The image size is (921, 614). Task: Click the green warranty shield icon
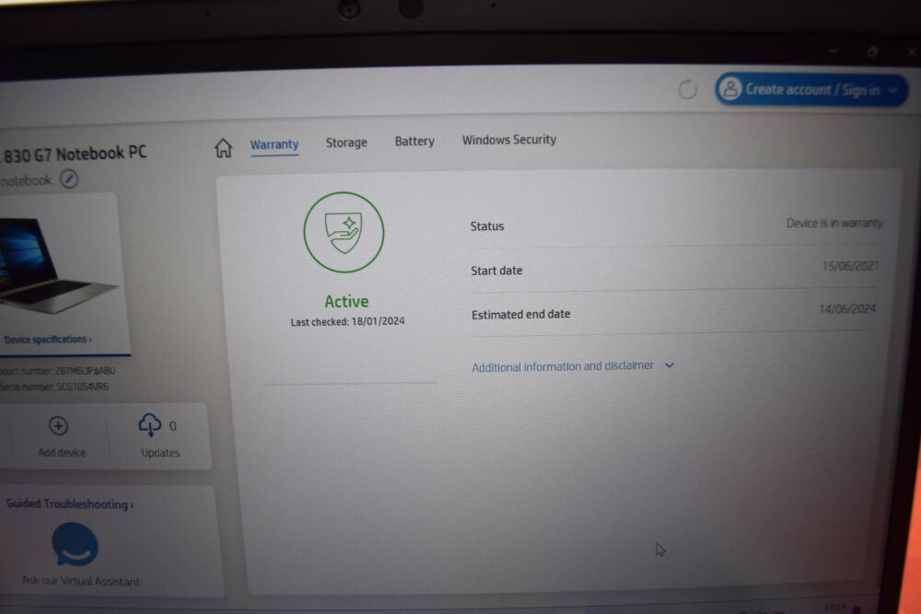point(344,233)
